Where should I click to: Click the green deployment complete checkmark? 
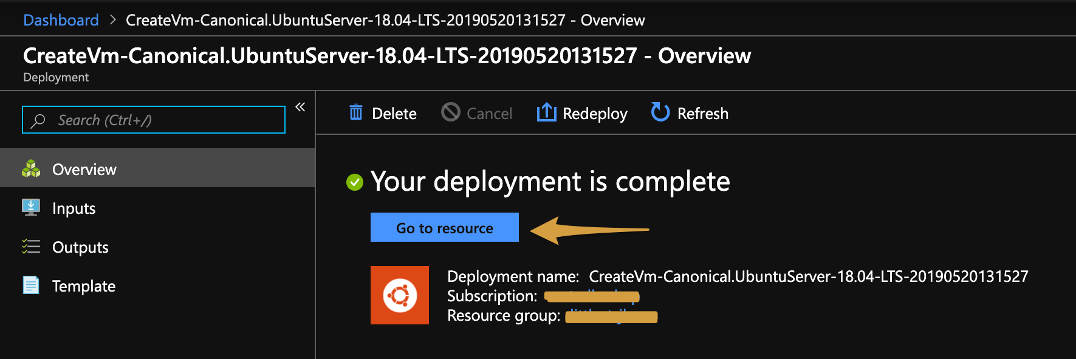355,182
